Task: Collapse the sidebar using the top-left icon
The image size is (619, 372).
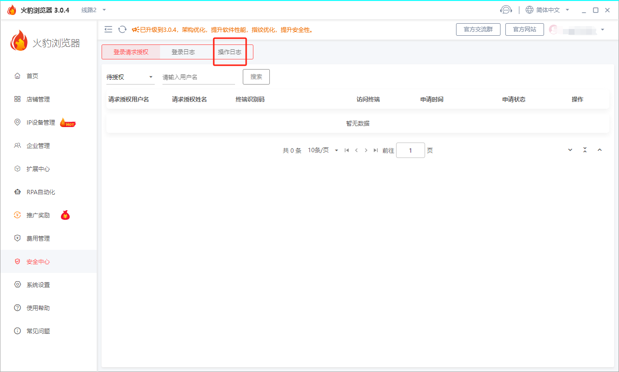Action: [x=108, y=29]
